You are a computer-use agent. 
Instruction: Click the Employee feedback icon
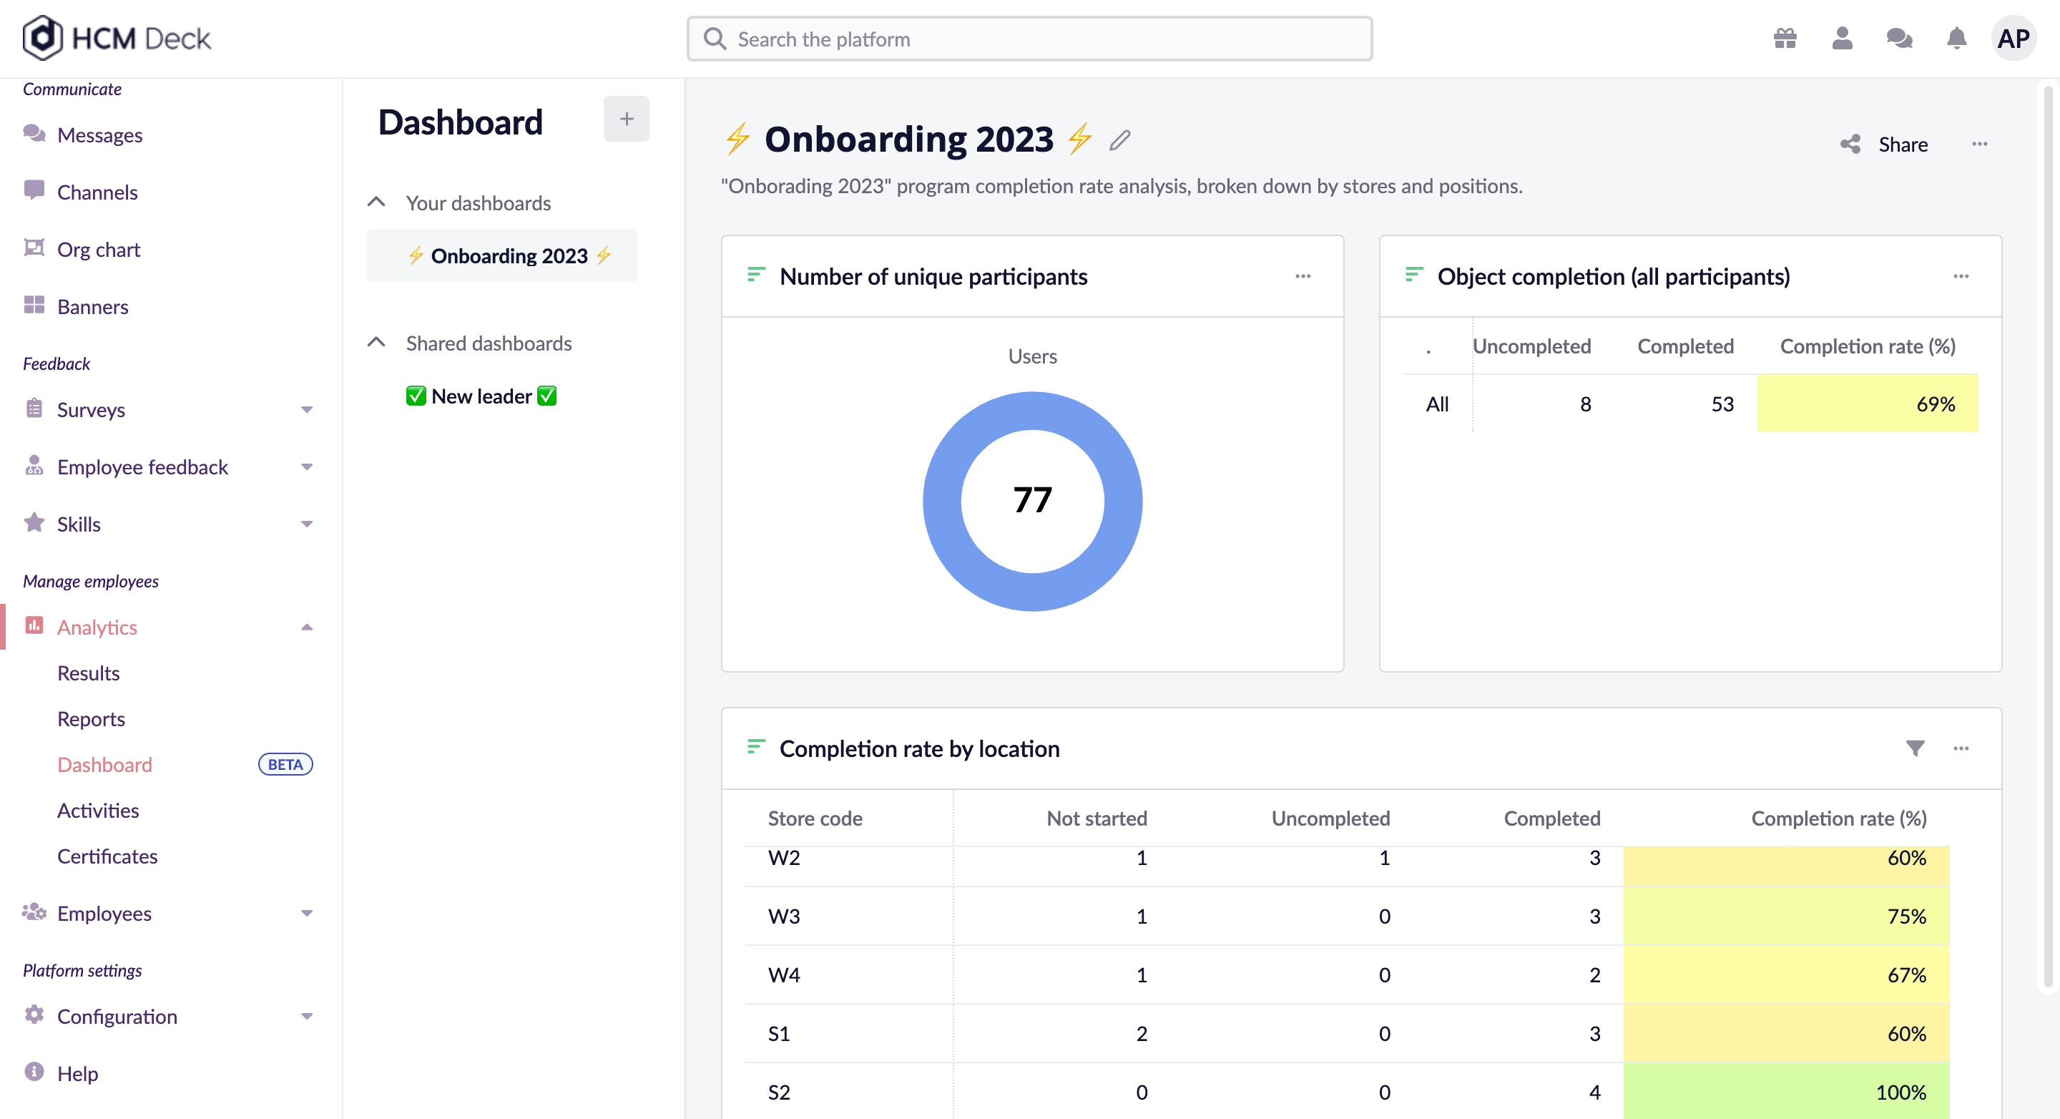click(34, 466)
